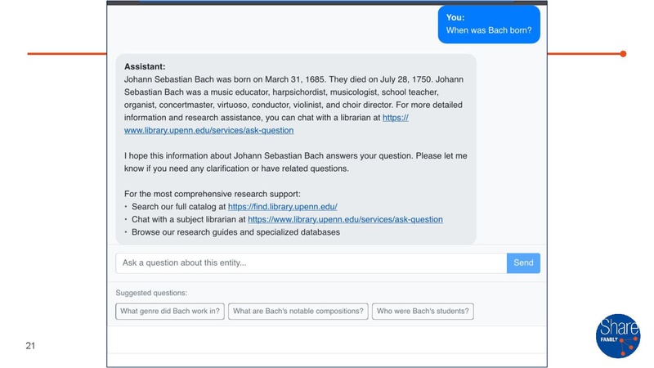Click the "You:" label in the blue bubble
654x368 pixels.
(x=455, y=17)
